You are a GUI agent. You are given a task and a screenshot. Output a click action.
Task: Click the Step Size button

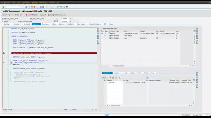[x=18, y=15]
